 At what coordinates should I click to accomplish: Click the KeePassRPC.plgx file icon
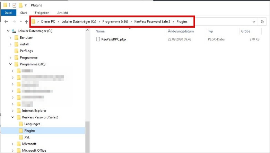pos(98,39)
